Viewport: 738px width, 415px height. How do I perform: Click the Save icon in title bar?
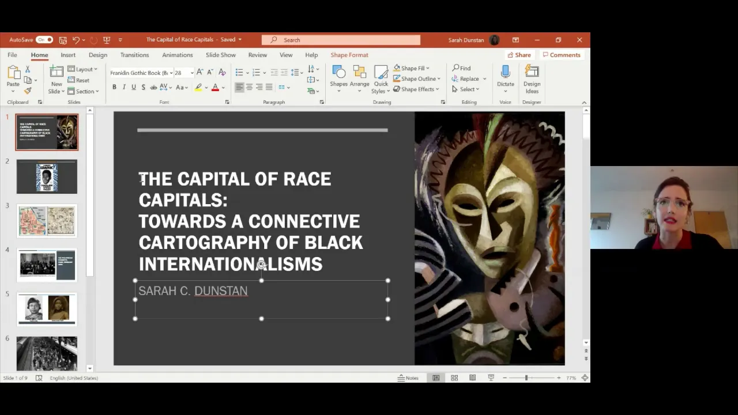(63, 40)
